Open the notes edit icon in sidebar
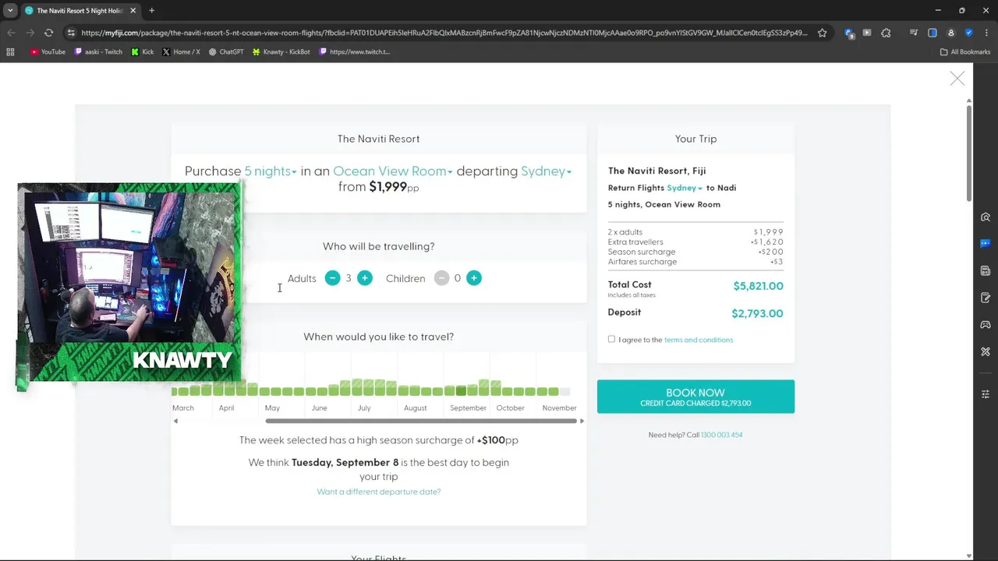998x561 pixels. coord(986,298)
